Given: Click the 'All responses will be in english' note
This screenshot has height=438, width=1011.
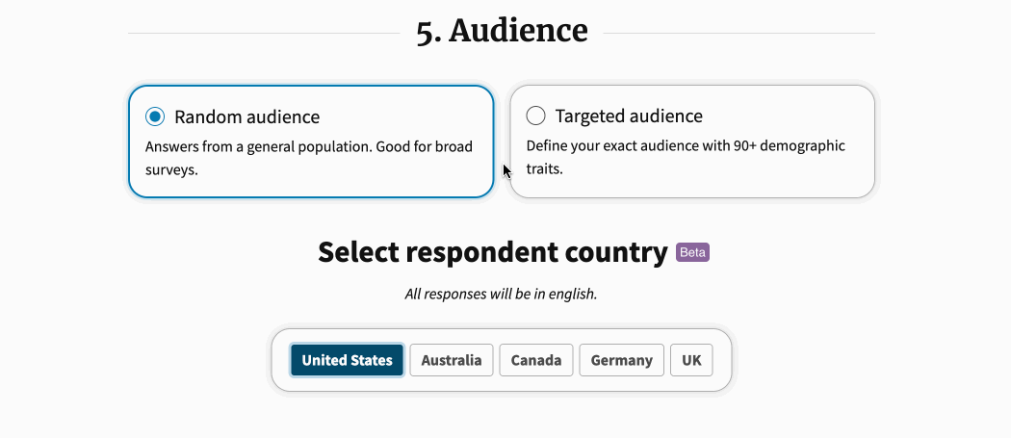Looking at the screenshot, I should [x=501, y=294].
